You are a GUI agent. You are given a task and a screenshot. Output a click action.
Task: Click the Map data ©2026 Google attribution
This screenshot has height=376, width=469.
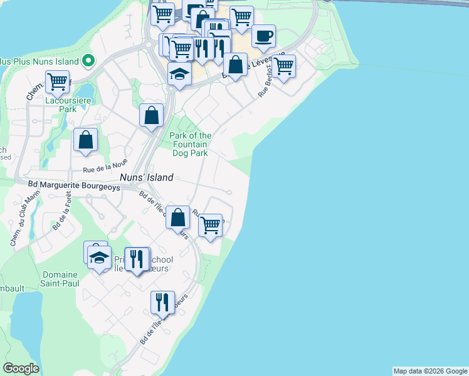[431, 372]
